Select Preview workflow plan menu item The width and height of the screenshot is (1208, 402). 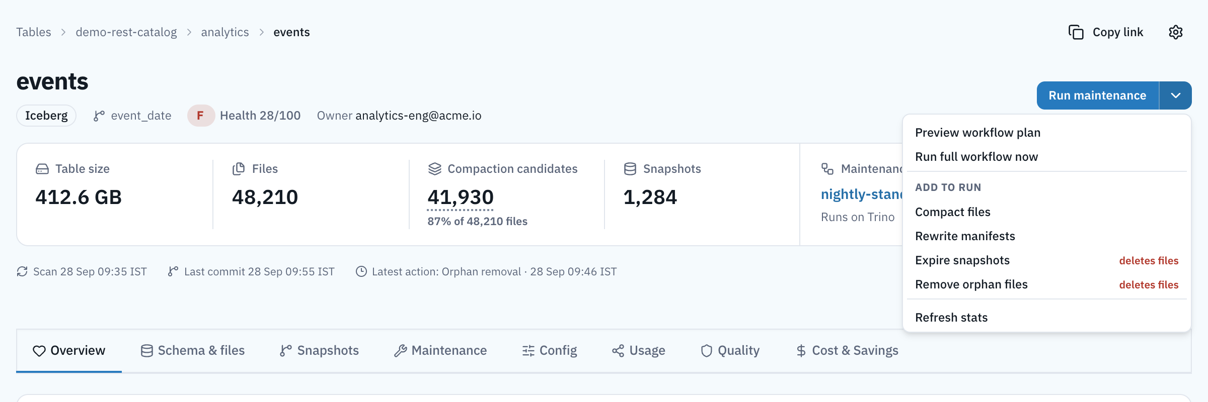[x=1047, y=133]
